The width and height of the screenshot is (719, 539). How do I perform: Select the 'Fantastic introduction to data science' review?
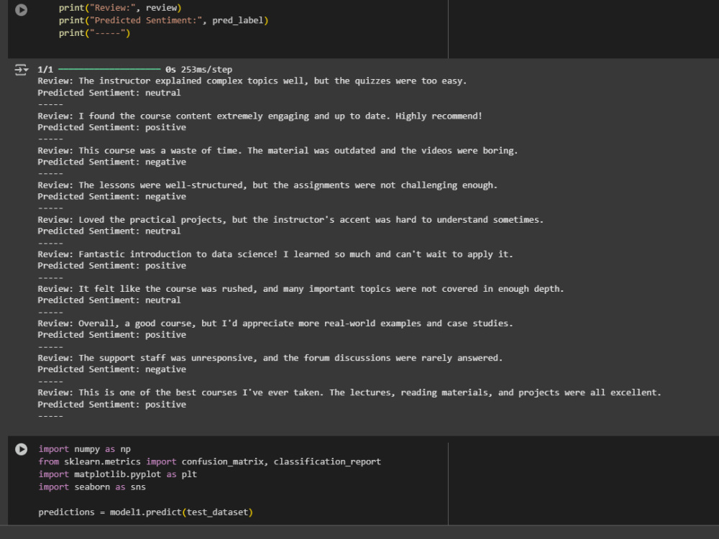tap(275, 254)
